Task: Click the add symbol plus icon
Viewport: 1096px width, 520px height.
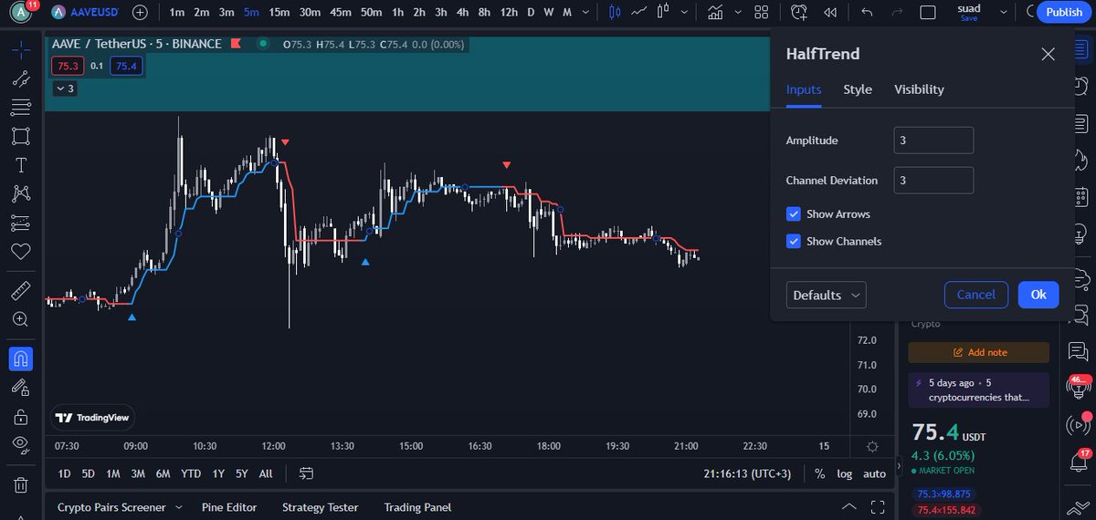Action: [x=140, y=13]
